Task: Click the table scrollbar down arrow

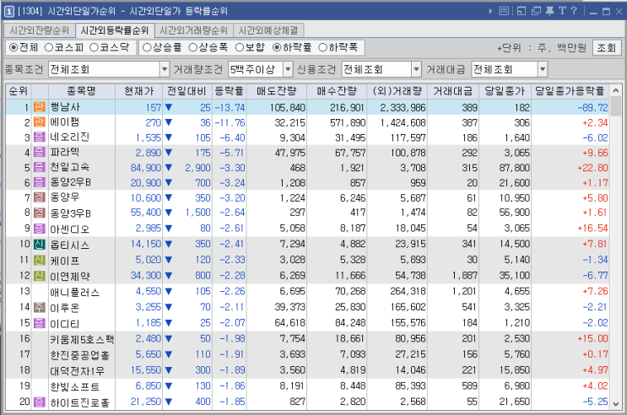Action: pos(616,403)
